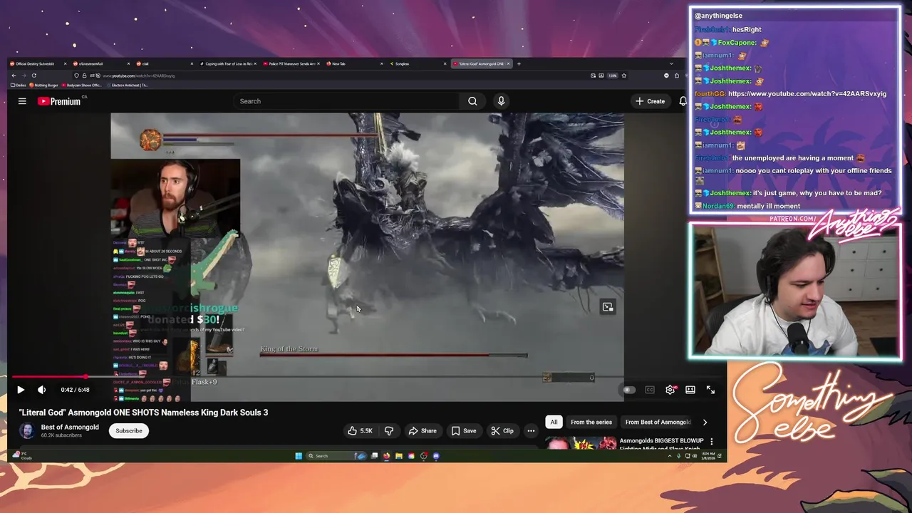Viewport: 912px width, 513px height.
Task: Toggle closed captions CC button
Action: coord(650,390)
